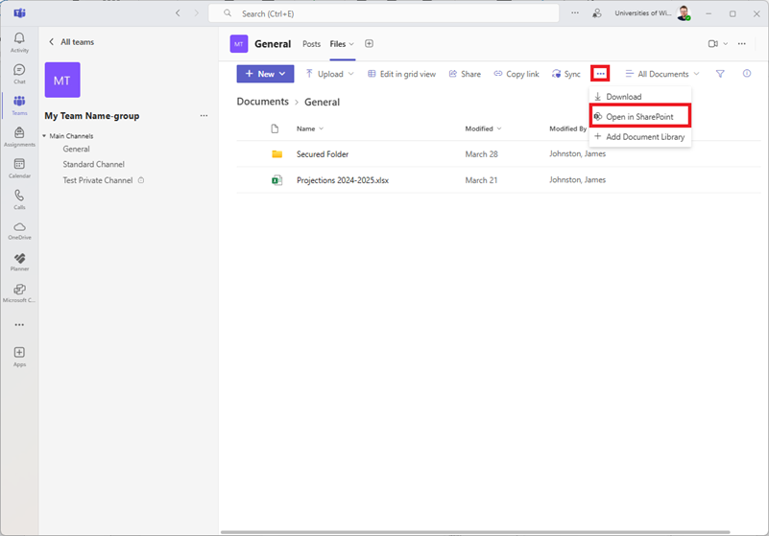Expand the Upload options menu
Image resolution: width=769 pixels, height=536 pixels.
coord(350,74)
